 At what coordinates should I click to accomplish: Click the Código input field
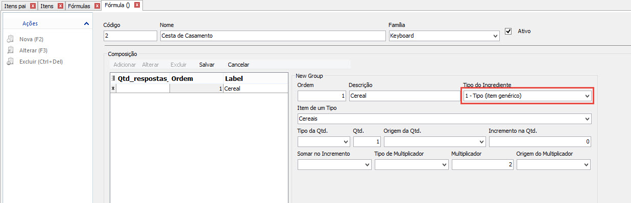[130, 36]
